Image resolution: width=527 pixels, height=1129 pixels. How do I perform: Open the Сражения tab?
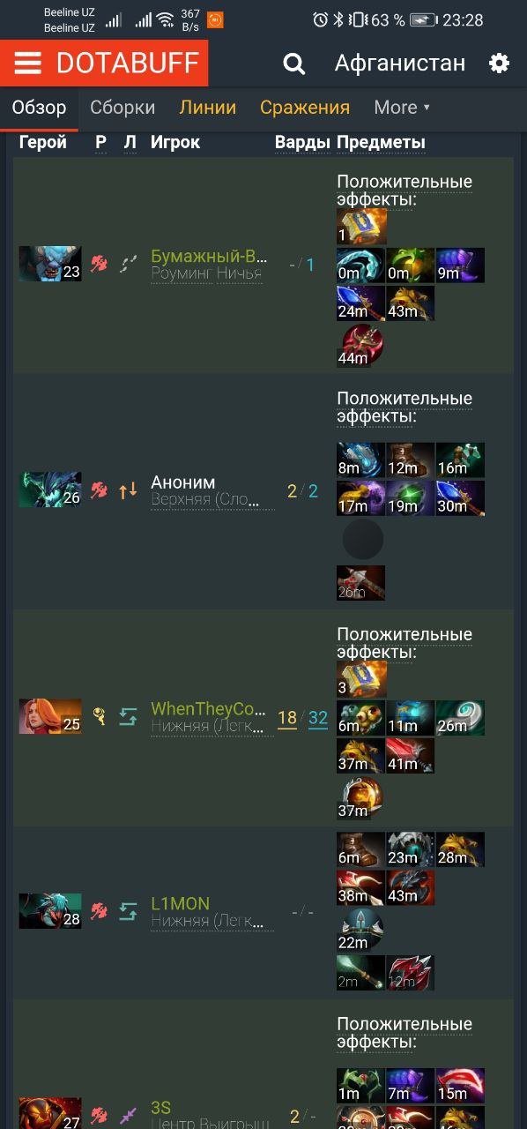coord(305,108)
